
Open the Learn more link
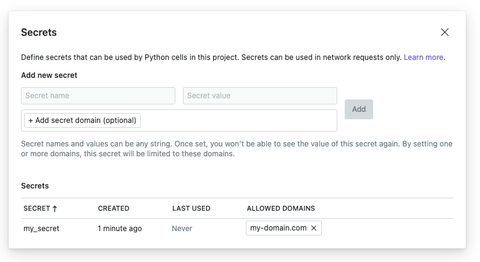click(423, 57)
